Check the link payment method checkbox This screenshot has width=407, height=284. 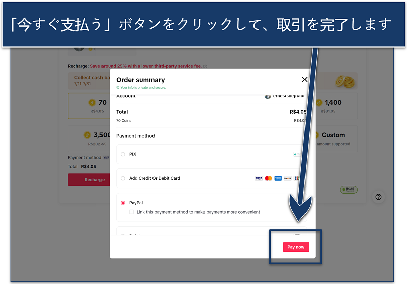pyautogui.click(x=132, y=212)
